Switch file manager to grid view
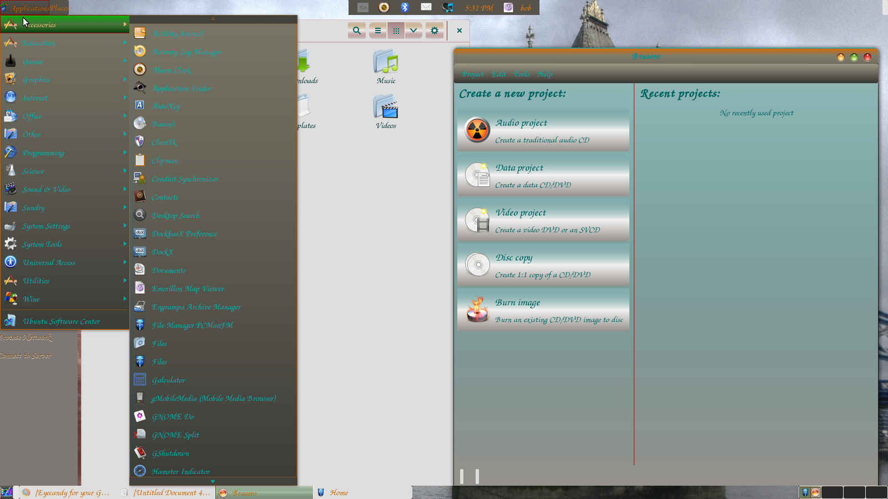 [x=396, y=30]
